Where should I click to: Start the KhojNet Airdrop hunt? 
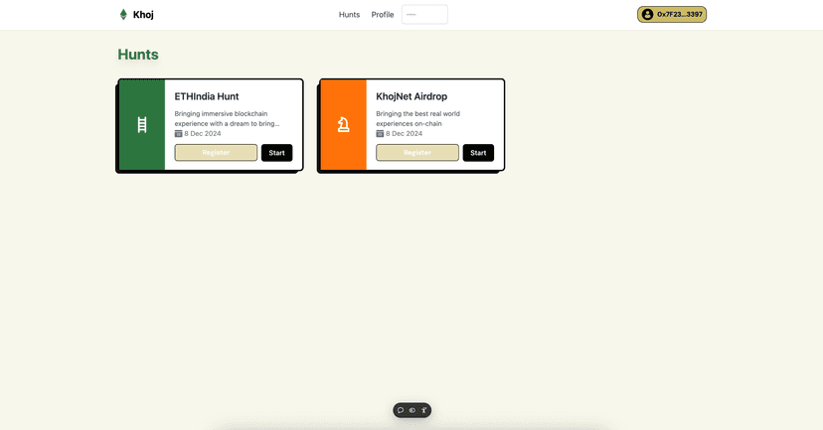[x=478, y=153]
